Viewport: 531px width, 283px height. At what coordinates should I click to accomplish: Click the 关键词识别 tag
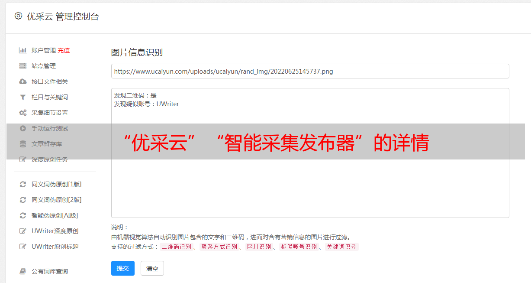point(341,247)
